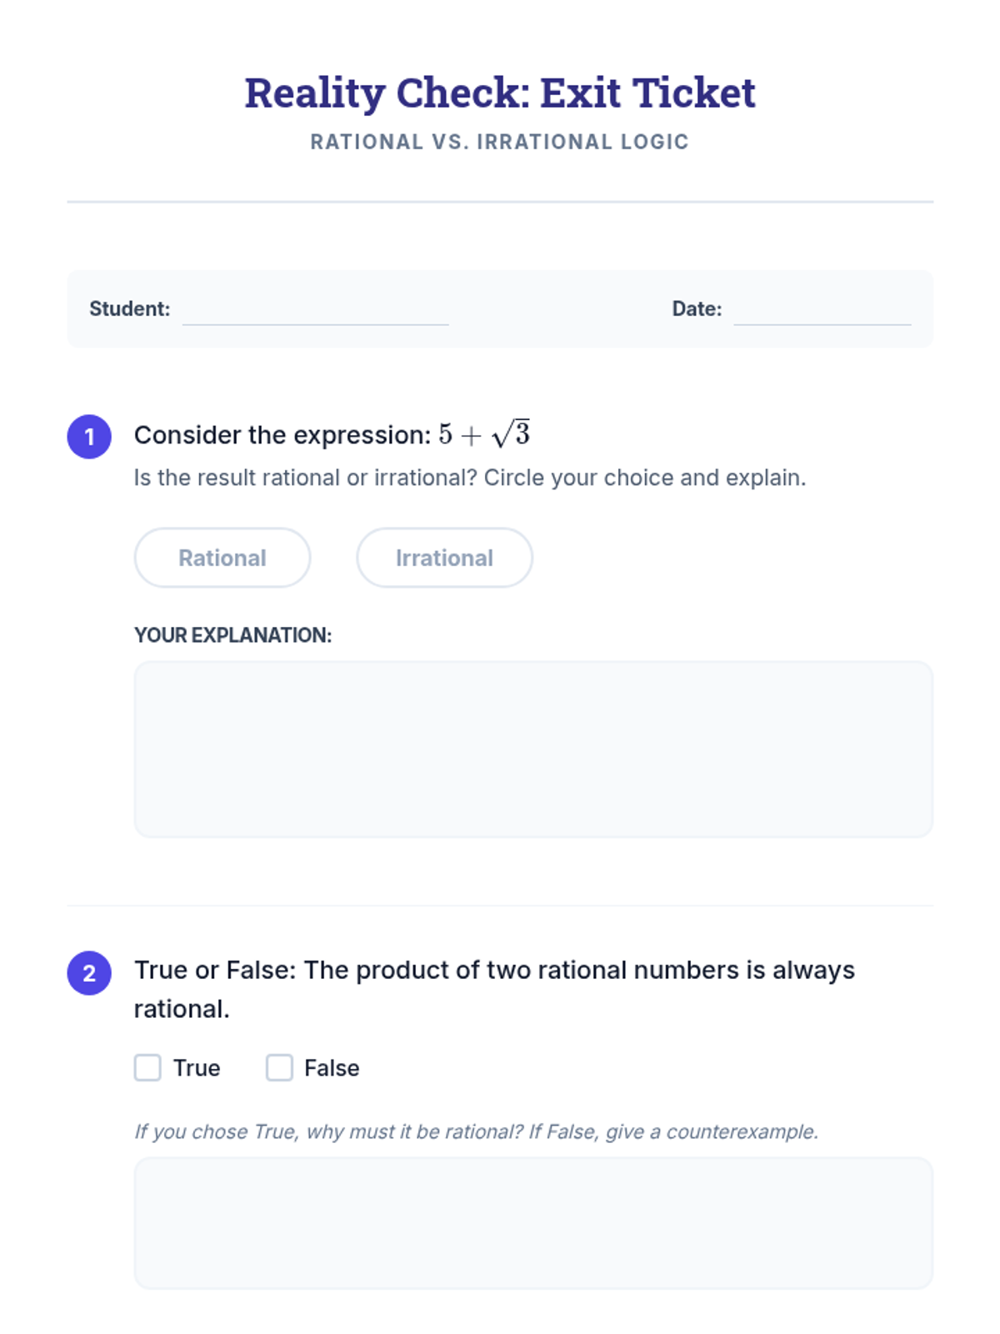Click the question 2 number badge

pyautogui.click(x=89, y=972)
